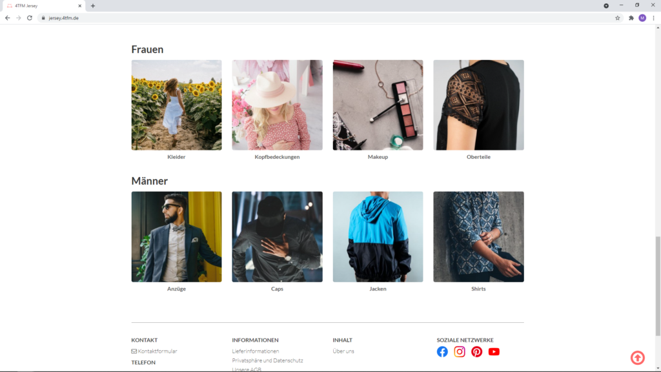Image resolution: width=661 pixels, height=372 pixels.
Task: Open the YouTube social media icon
Action: pyautogui.click(x=494, y=352)
